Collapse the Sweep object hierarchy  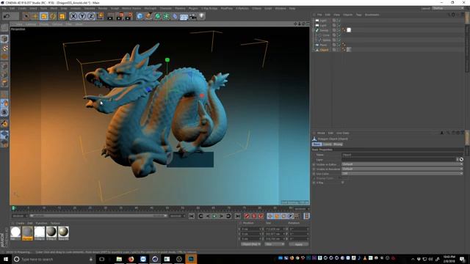pyautogui.click(x=314, y=30)
